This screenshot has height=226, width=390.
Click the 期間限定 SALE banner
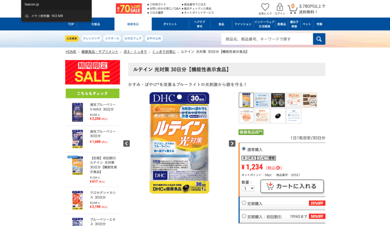pyautogui.click(x=93, y=72)
